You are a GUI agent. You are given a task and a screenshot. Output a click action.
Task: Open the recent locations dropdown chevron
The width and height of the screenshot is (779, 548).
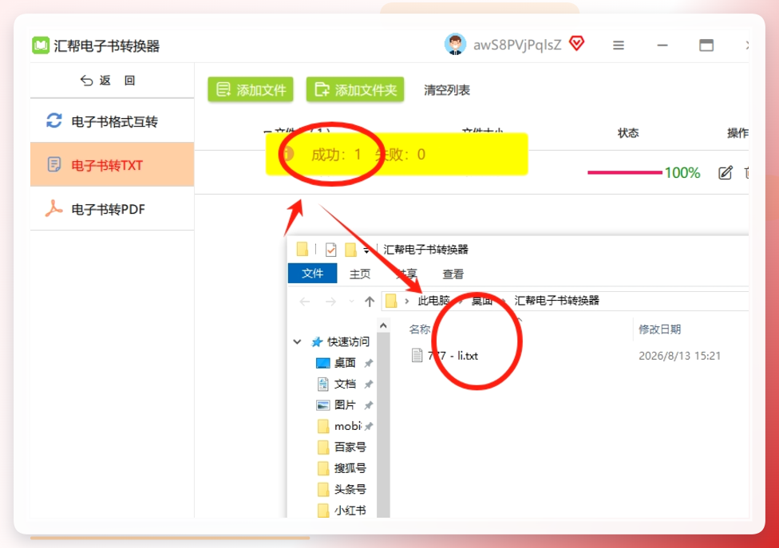[352, 302]
